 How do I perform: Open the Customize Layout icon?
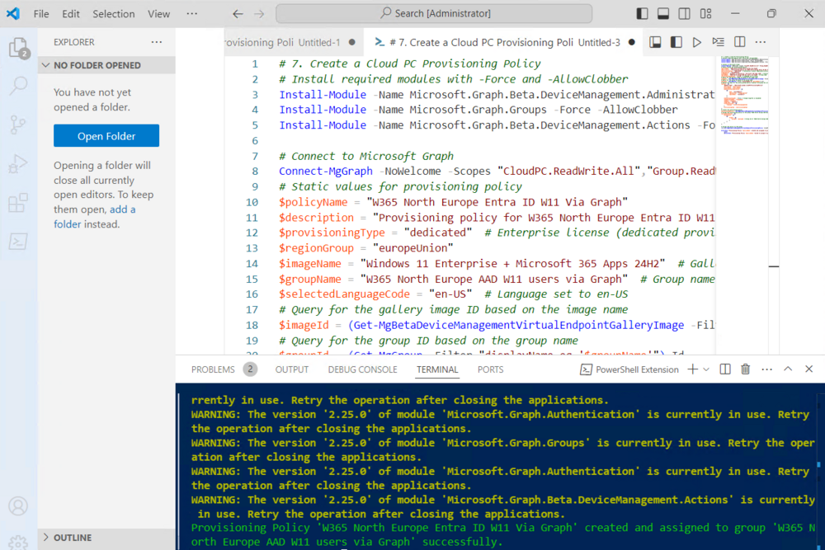point(705,14)
